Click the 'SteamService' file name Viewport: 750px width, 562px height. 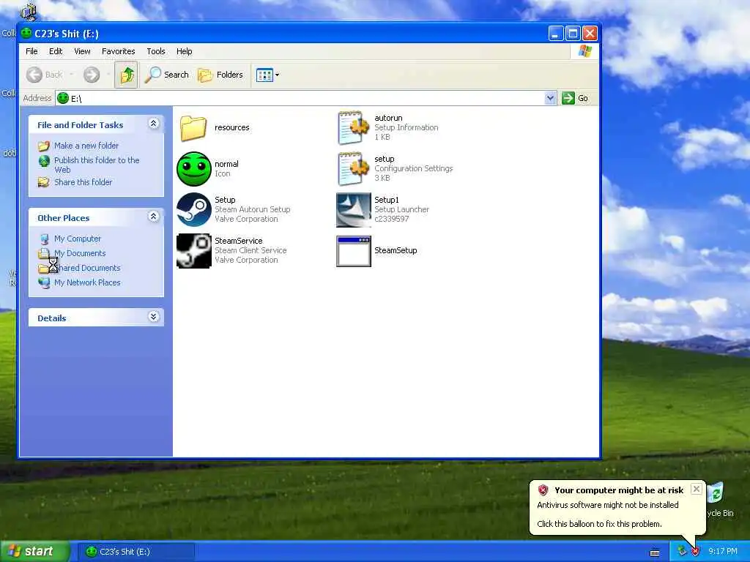coord(239,241)
